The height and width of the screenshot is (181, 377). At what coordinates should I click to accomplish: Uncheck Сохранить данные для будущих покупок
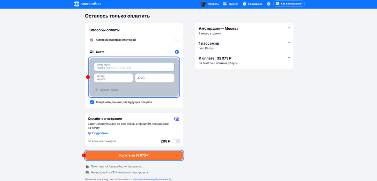pos(92,102)
